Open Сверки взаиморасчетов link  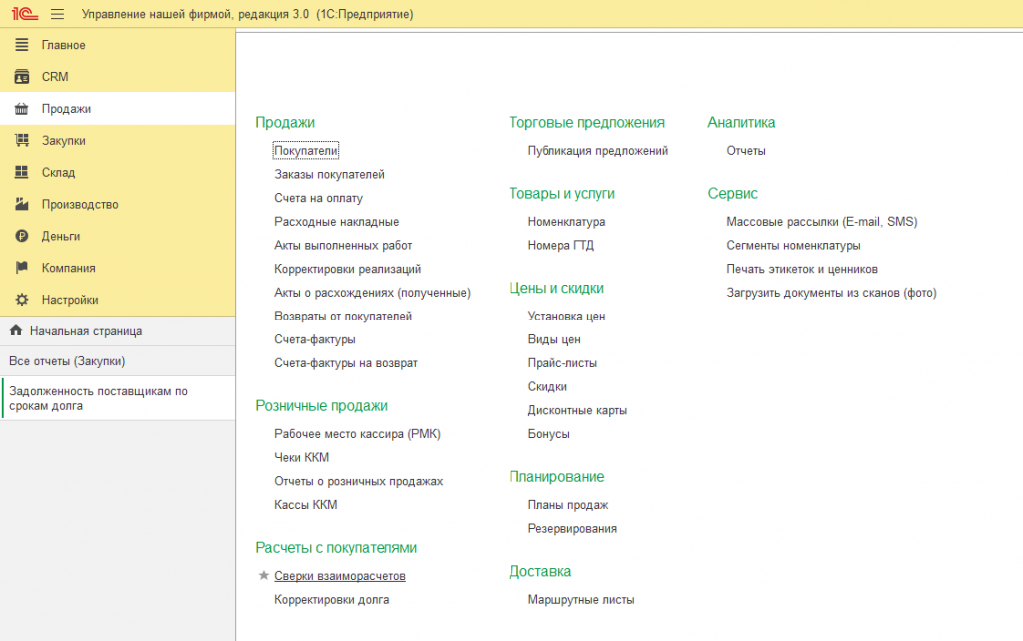click(340, 576)
